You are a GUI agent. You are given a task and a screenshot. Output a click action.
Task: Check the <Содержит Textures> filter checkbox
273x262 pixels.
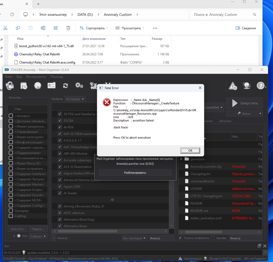click(x=11, y=179)
